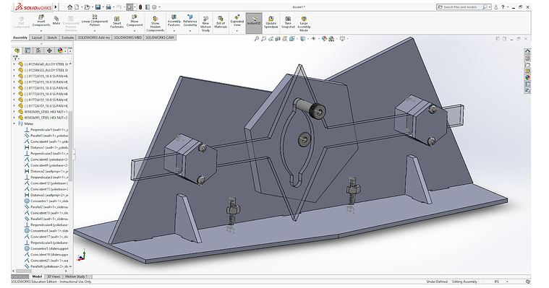Rebuild model with traffic light icon
The height and width of the screenshot is (288, 549).
[x=140, y=7]
